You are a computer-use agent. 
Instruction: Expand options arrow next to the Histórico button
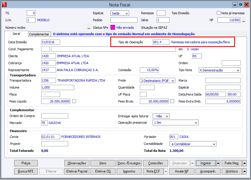[x=244, y=171]
